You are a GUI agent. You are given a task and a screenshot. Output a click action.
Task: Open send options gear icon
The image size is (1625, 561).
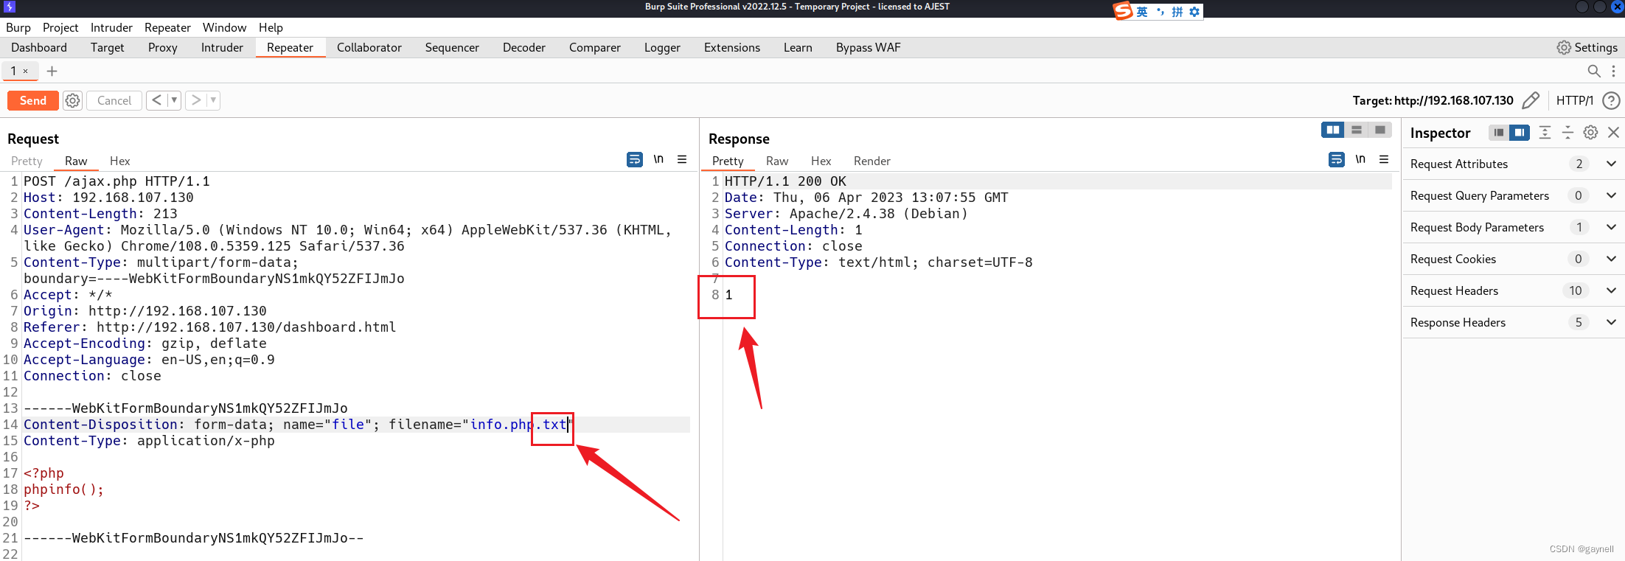click(72, 100)
